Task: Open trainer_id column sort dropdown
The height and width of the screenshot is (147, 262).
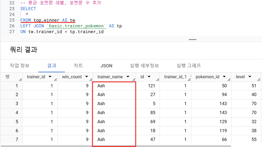Action: tap(50, 77)
